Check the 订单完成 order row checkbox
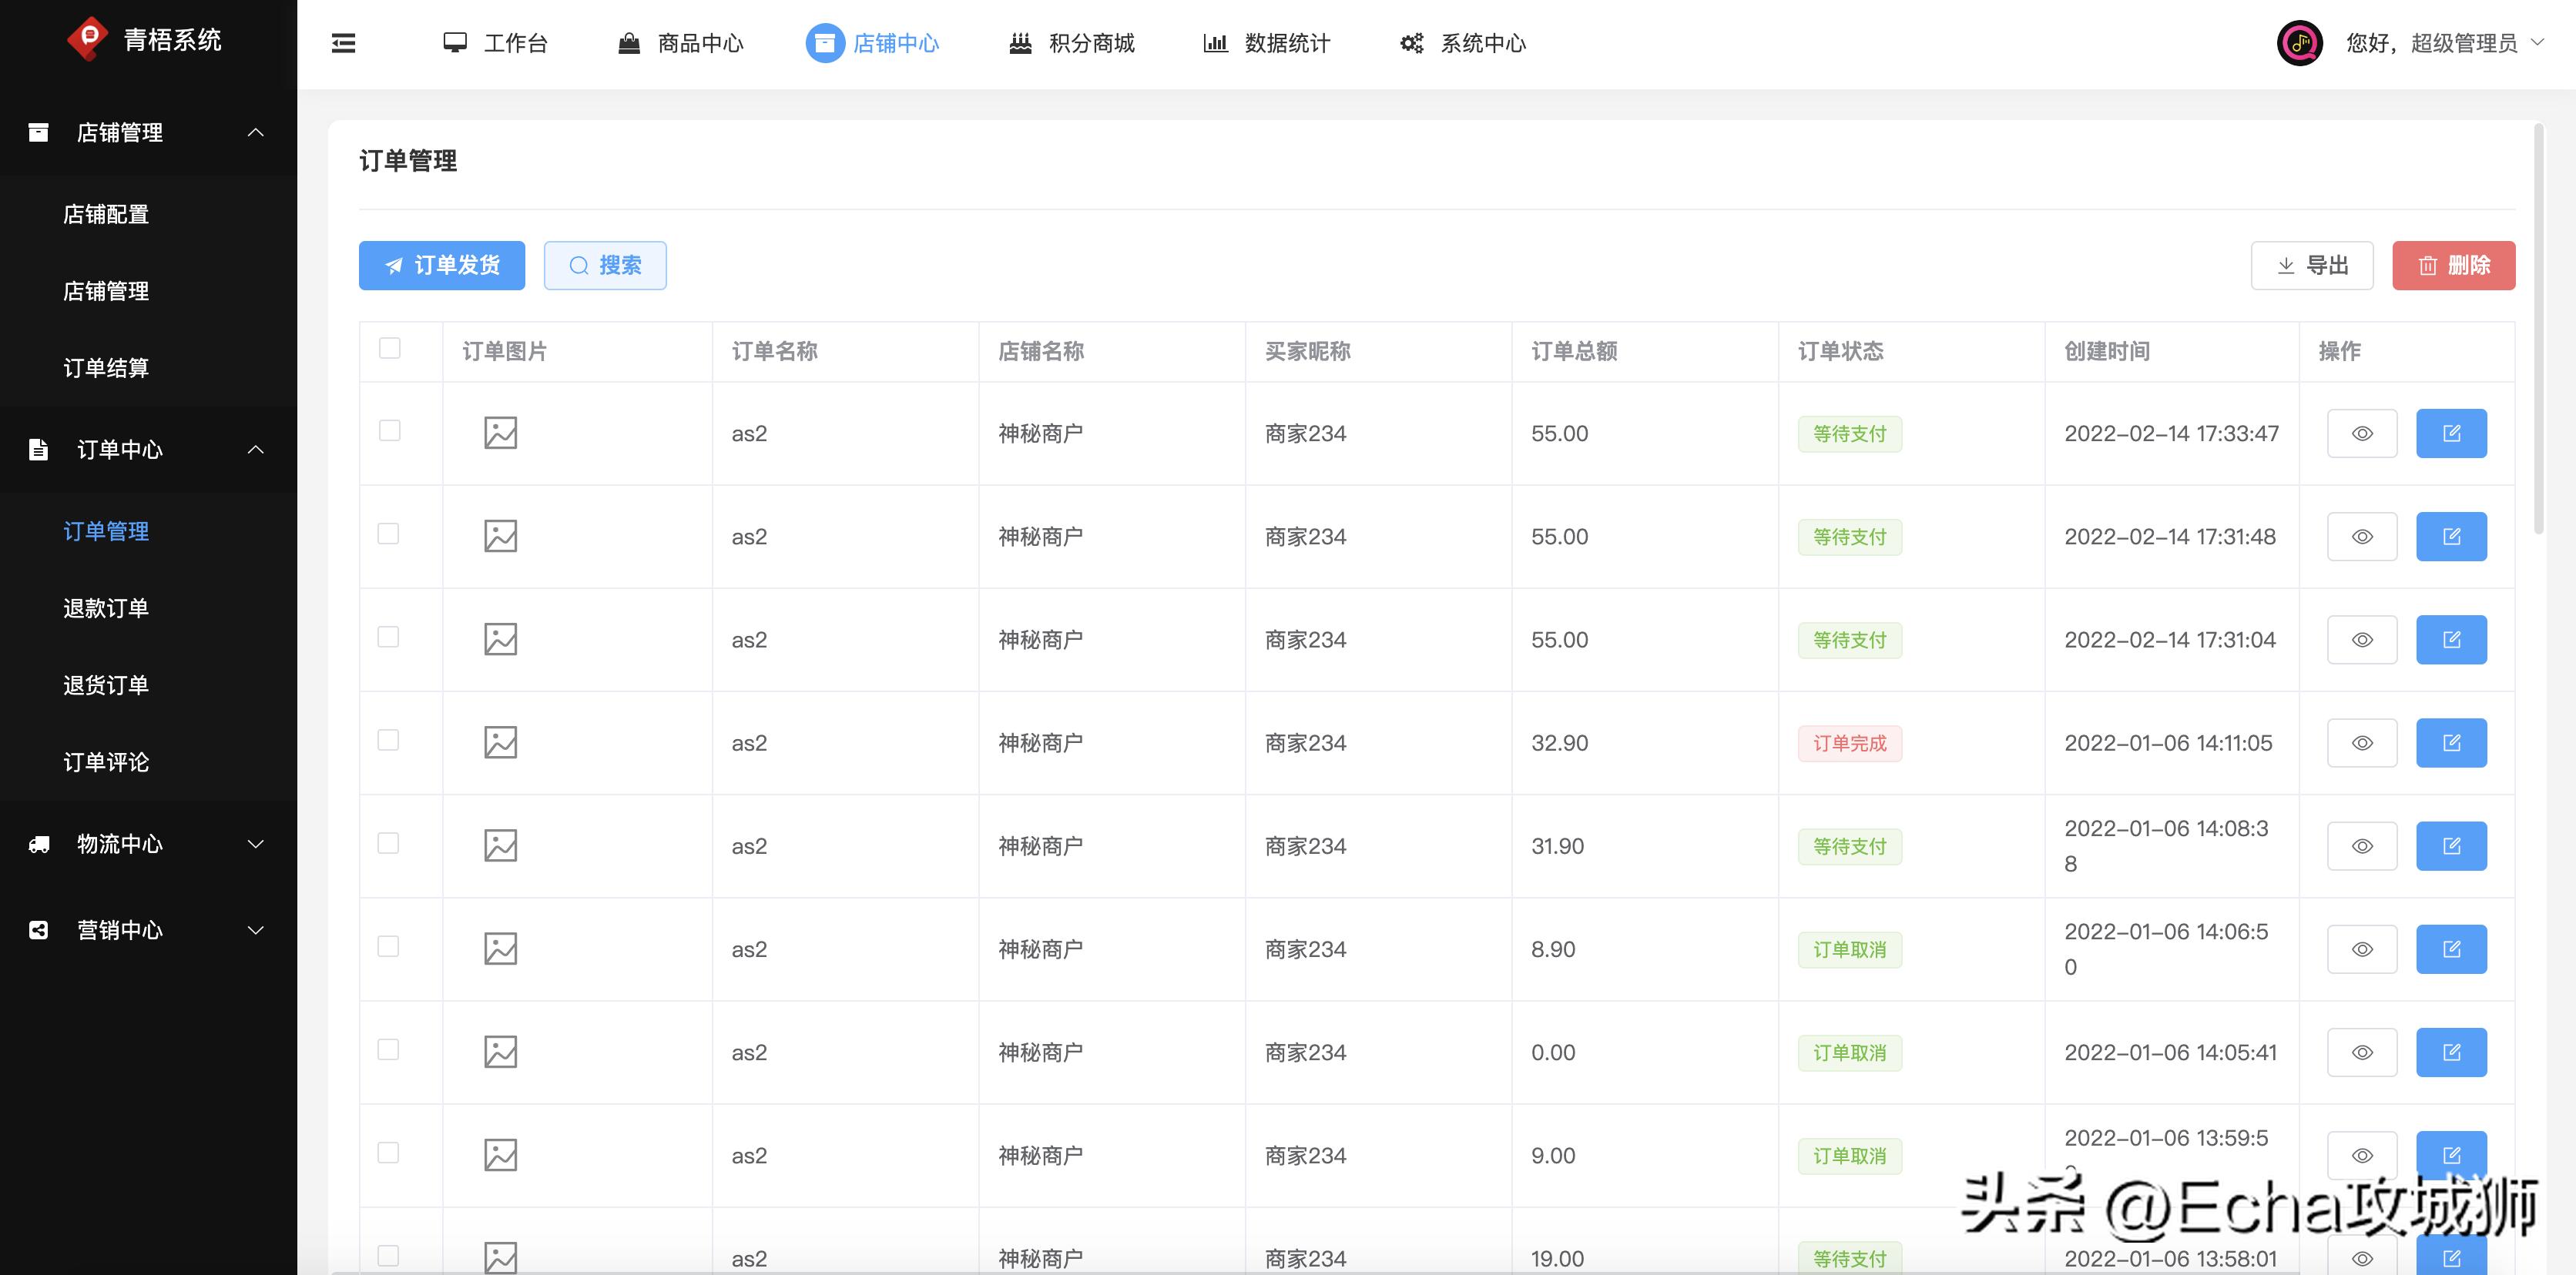The width and height of the screenshot is (2576, 1275). (x=389, y=741)
